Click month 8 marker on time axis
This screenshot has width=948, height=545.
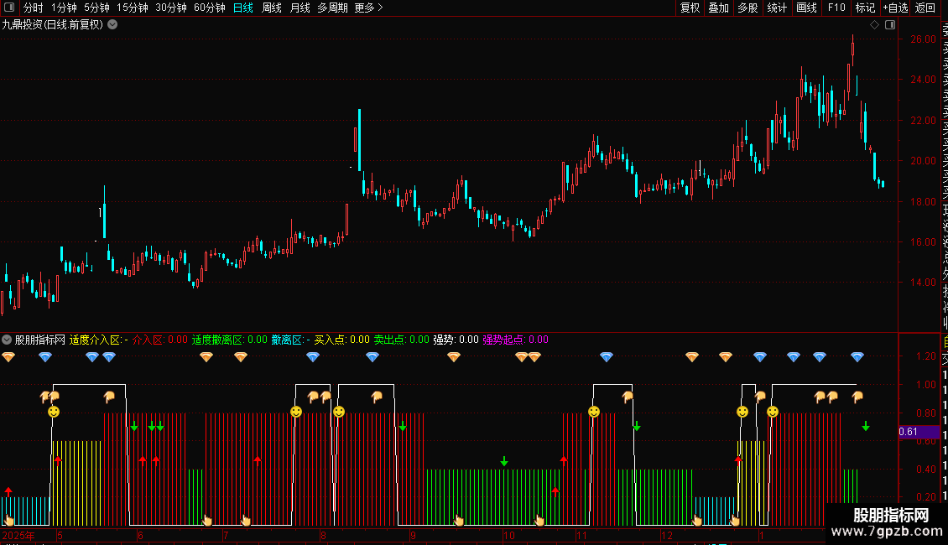click(324, 535)
